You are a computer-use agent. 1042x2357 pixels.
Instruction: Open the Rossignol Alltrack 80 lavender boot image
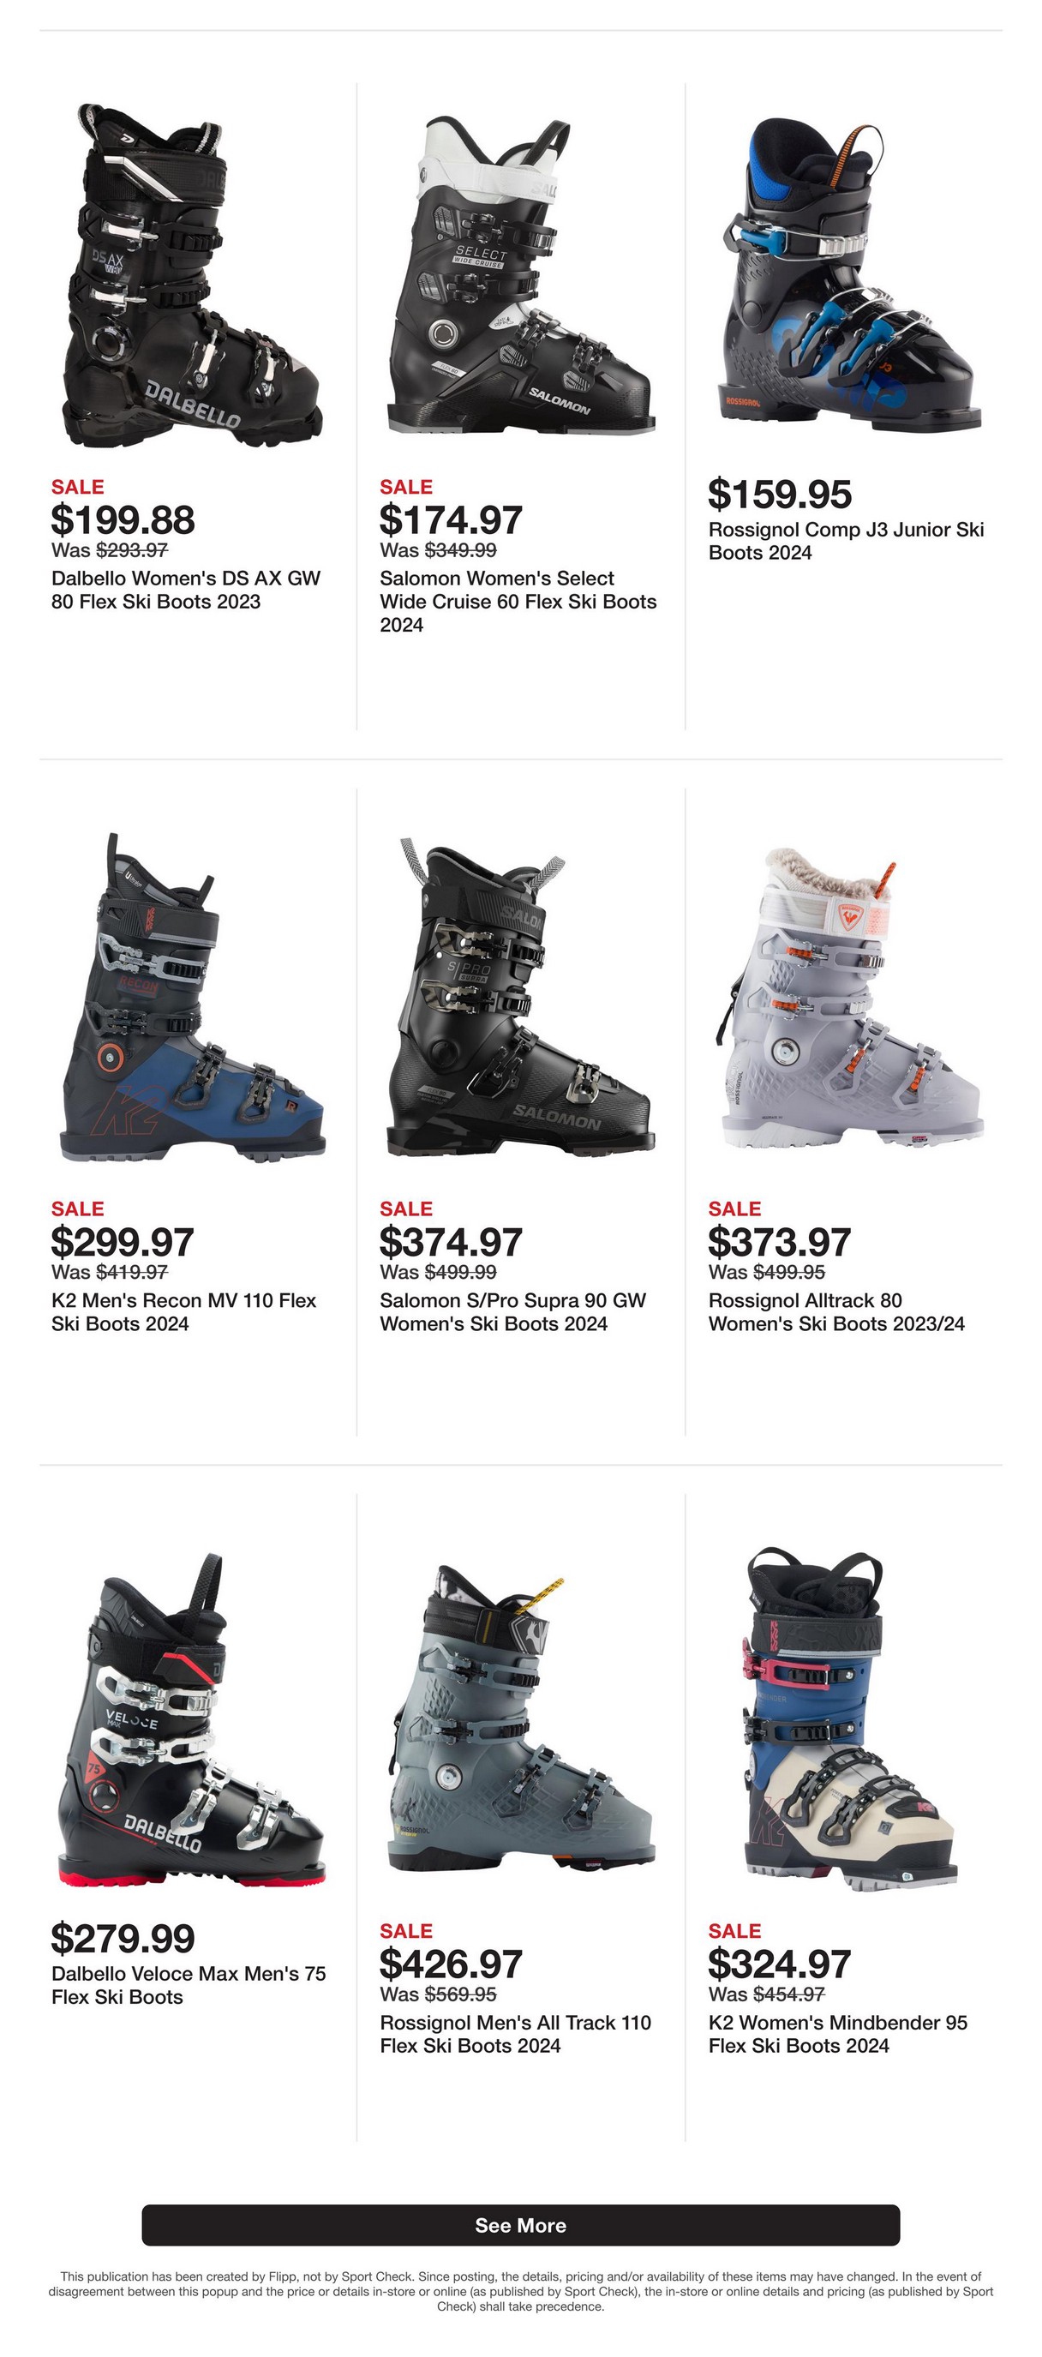tap(850, 999)
